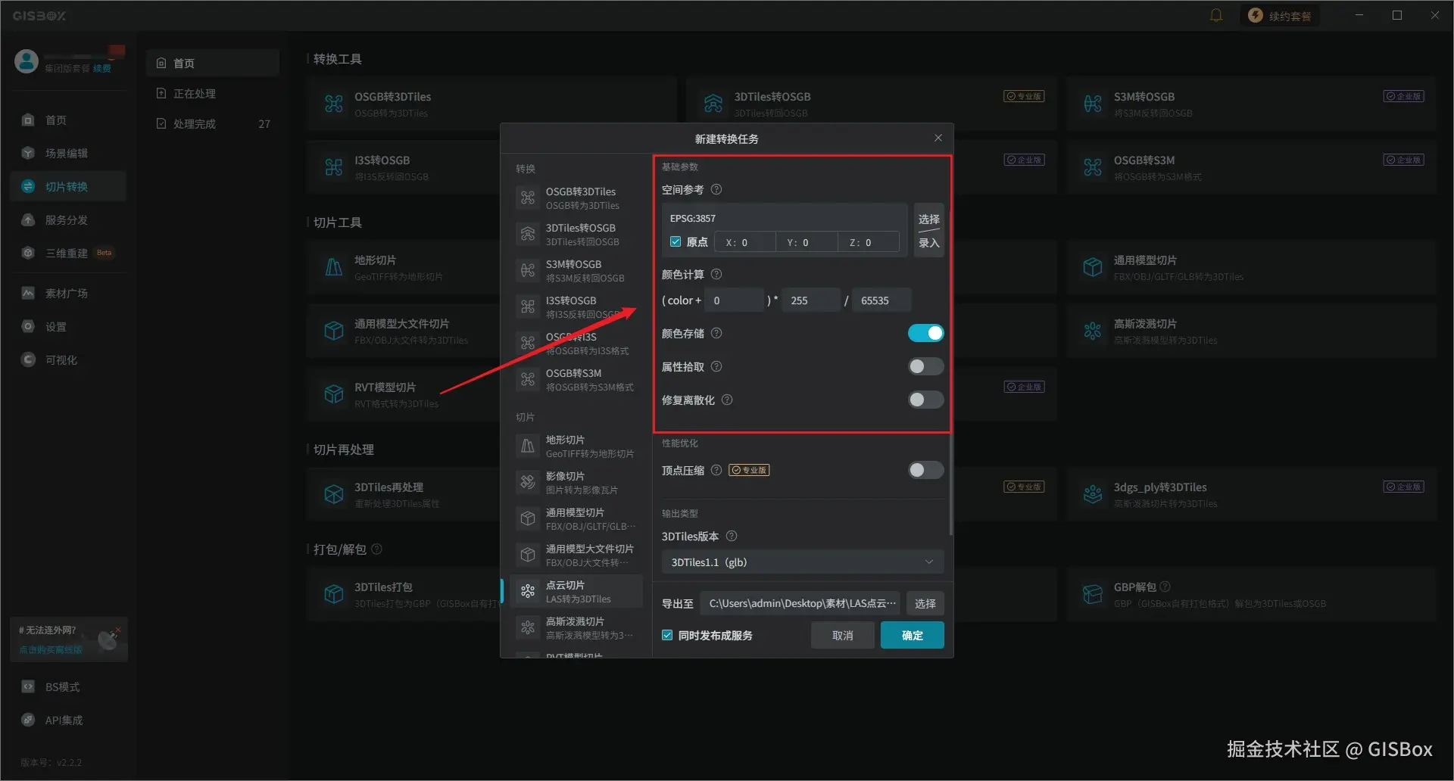The width and height of the screenshot is (1454, 781).
Task: Select 3DTiles转OSGB icon in dialog list
Action: 528,234
